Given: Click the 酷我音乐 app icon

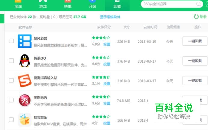Looking at the screenshot, I should pyautogui.click(x=25, y=120).
